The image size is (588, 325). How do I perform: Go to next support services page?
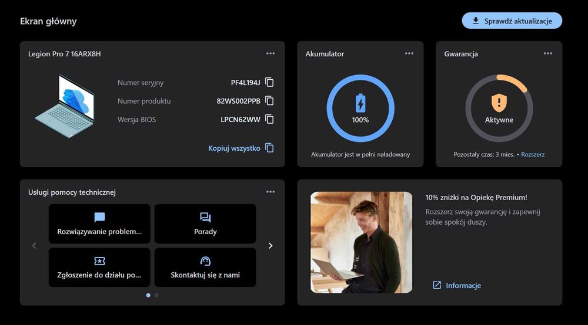click(x=270, y=246)
